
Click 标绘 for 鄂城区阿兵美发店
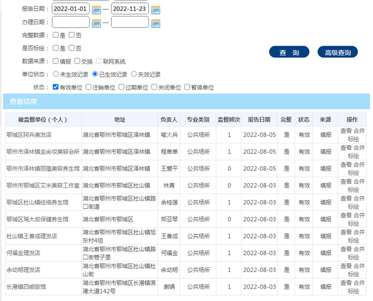353,139
